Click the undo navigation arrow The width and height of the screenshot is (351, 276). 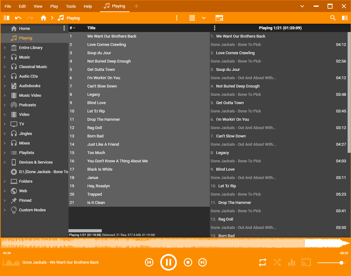tap(18, 18)
